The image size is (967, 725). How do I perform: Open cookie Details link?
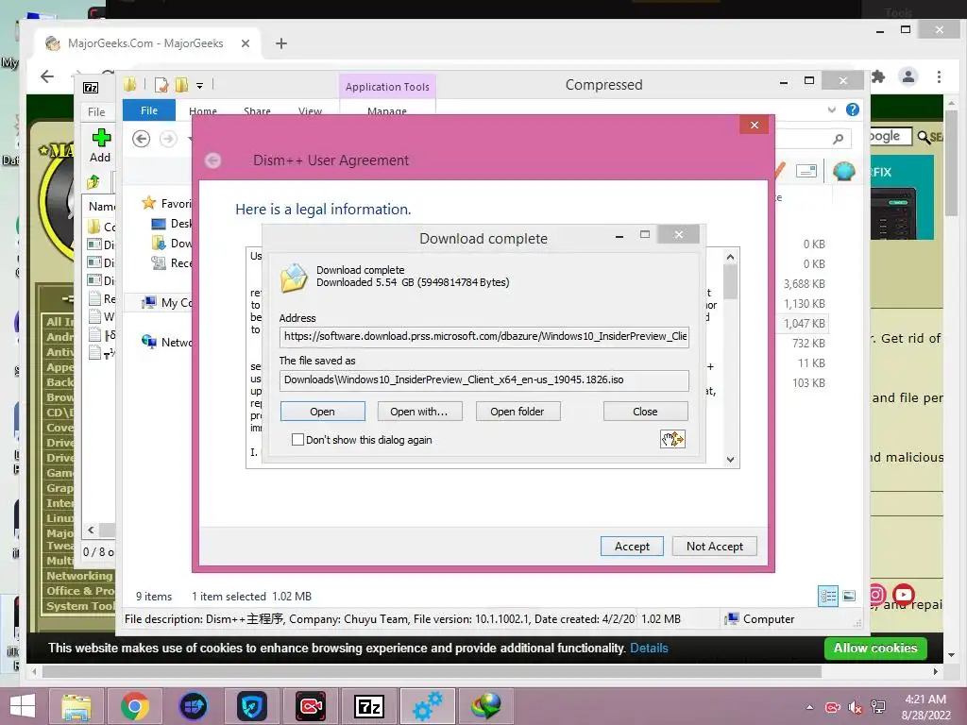[x=649, y=648]
